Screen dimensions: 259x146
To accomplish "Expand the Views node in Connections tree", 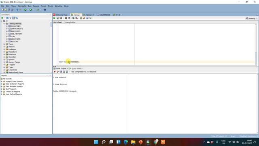I will [4, 44].
